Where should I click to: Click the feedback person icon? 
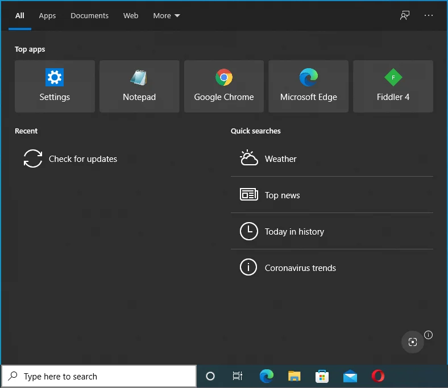coord(405,15)
